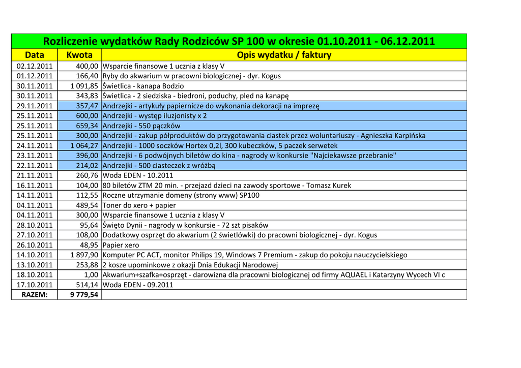
Task: Click the date cell 16.11.2011
Action: (34, 186)
